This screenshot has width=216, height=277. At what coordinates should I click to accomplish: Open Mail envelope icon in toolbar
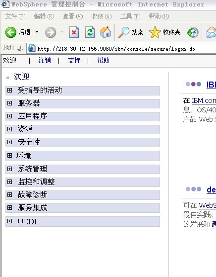tap(211, 32)
